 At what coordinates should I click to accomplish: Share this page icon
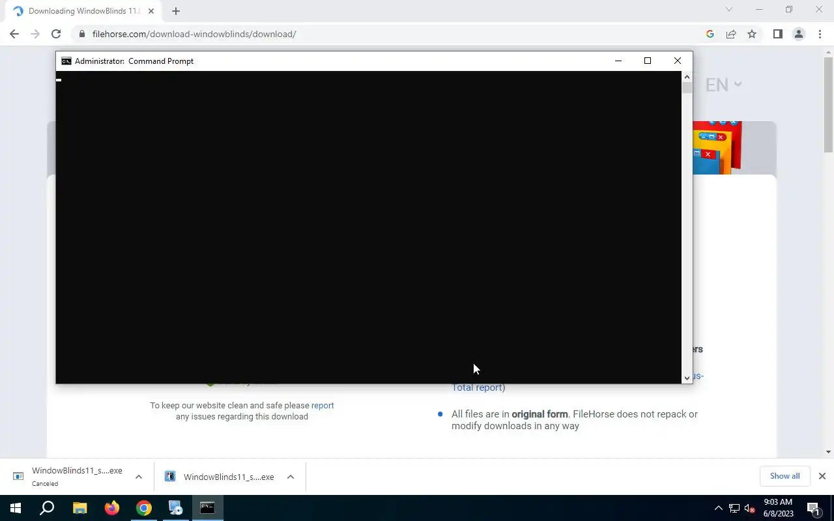(731, 34)
